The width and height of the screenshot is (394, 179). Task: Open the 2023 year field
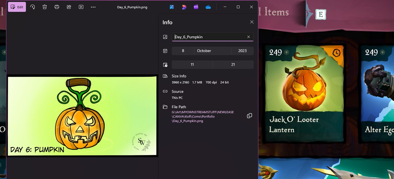point(242,51)
